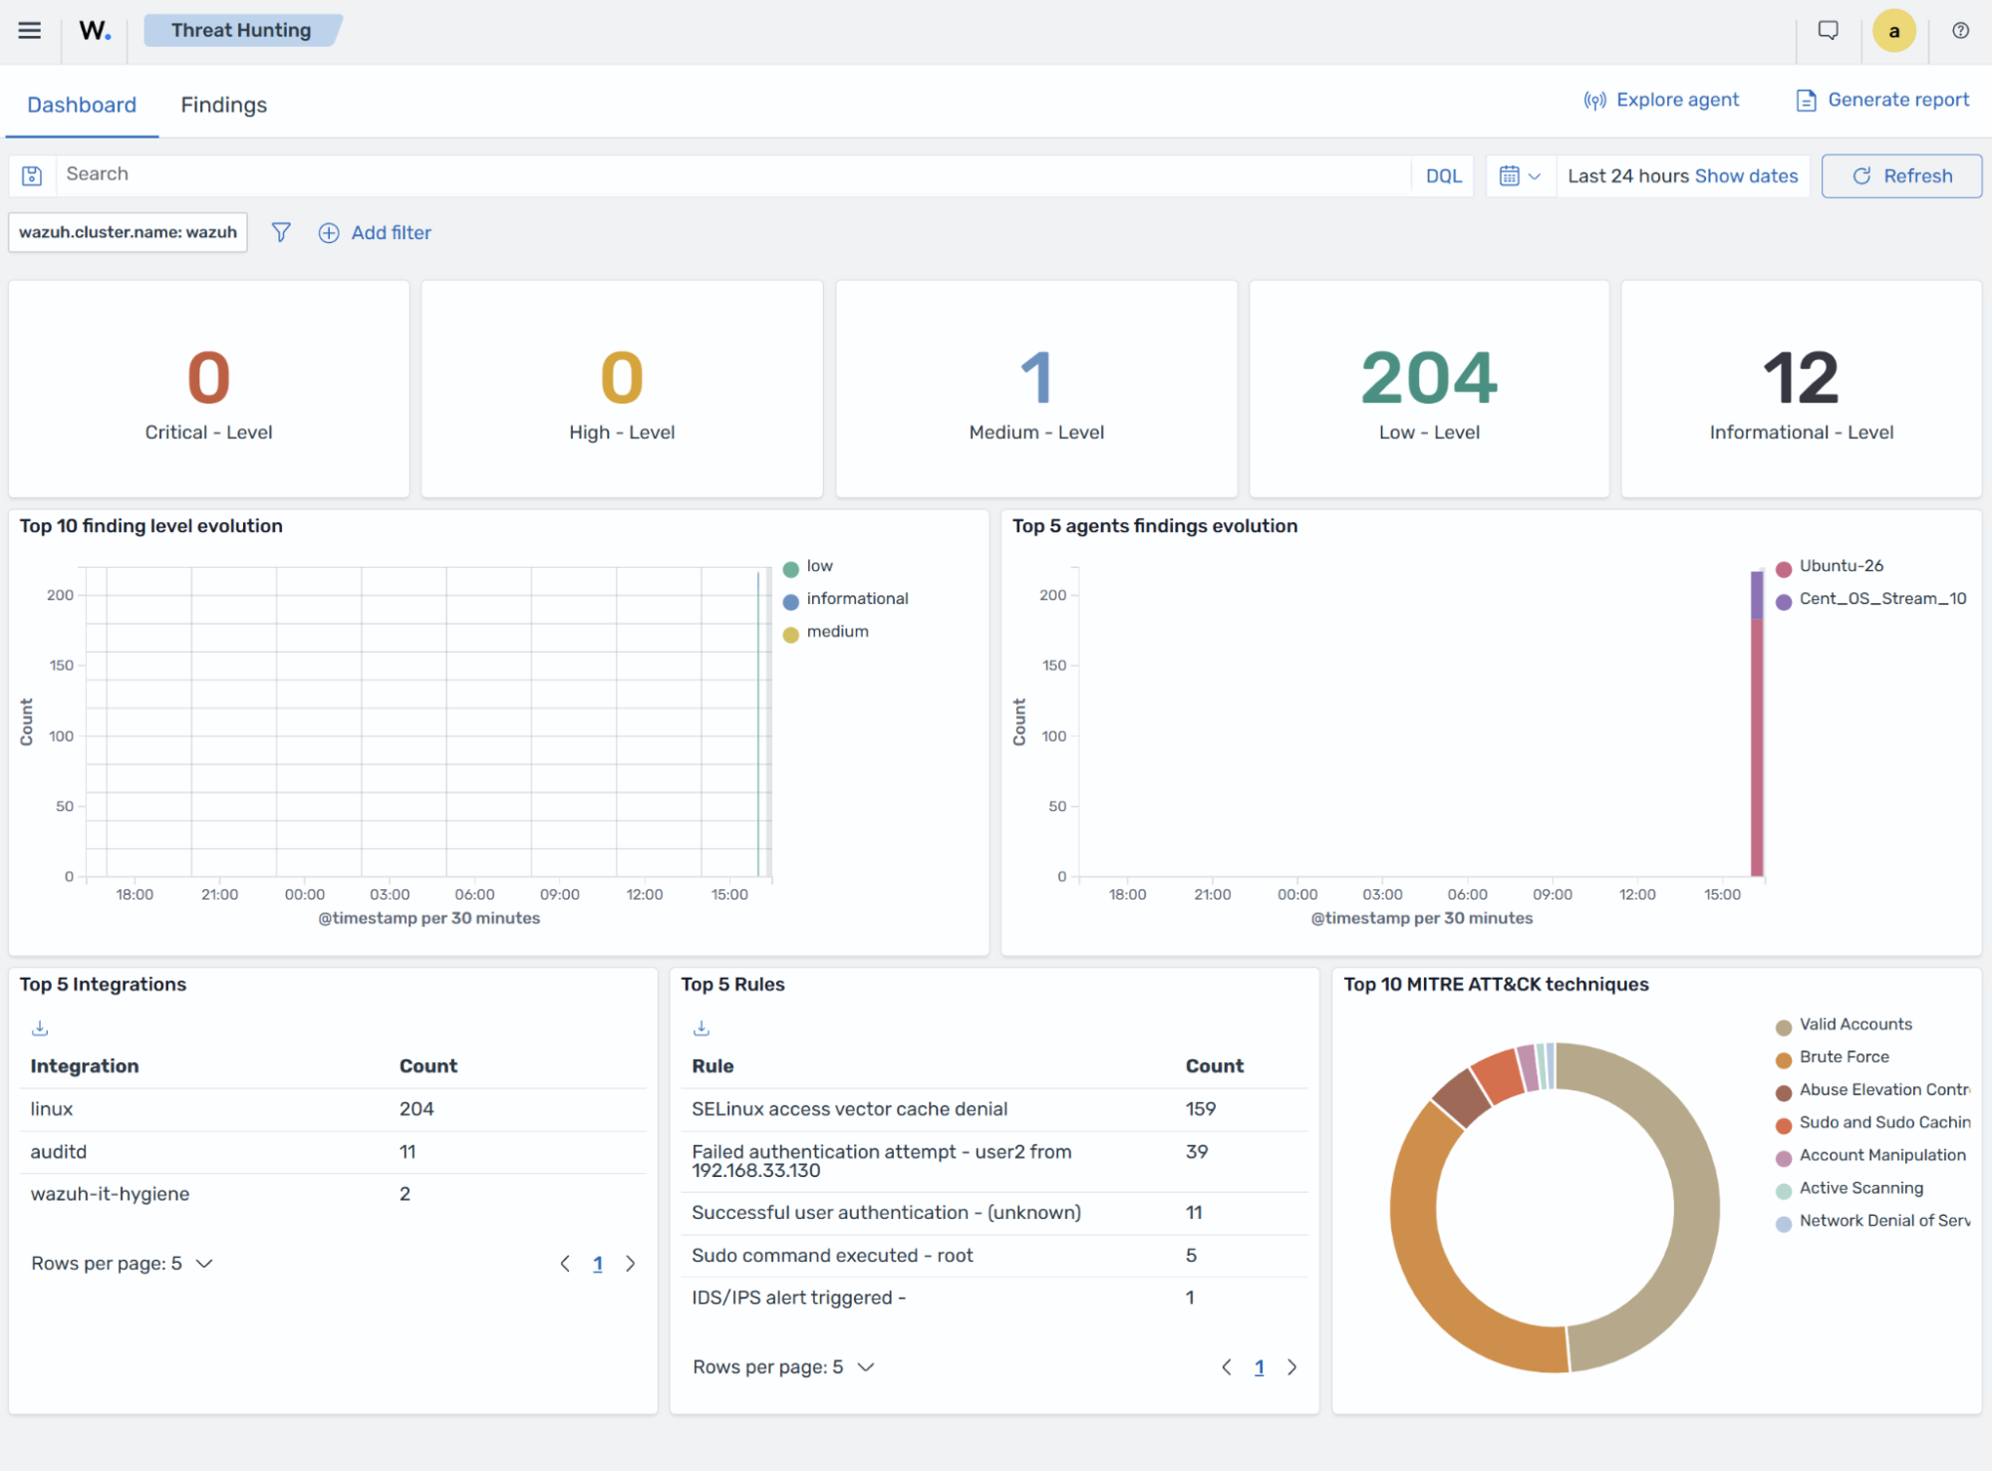Screen dimensions: 1992x1471
Task: Select Active Scanning in MITRE legend
Action: point(1850,1189)
